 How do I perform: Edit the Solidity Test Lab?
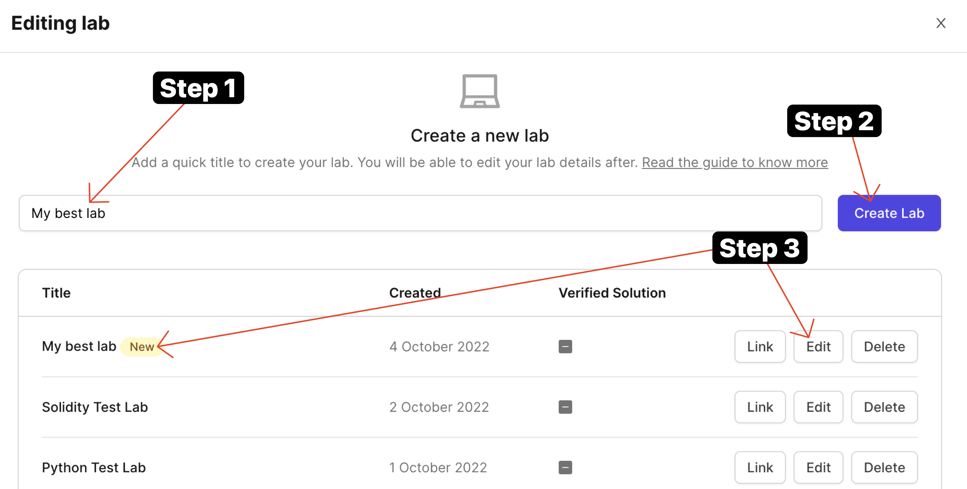pos(818,407)
